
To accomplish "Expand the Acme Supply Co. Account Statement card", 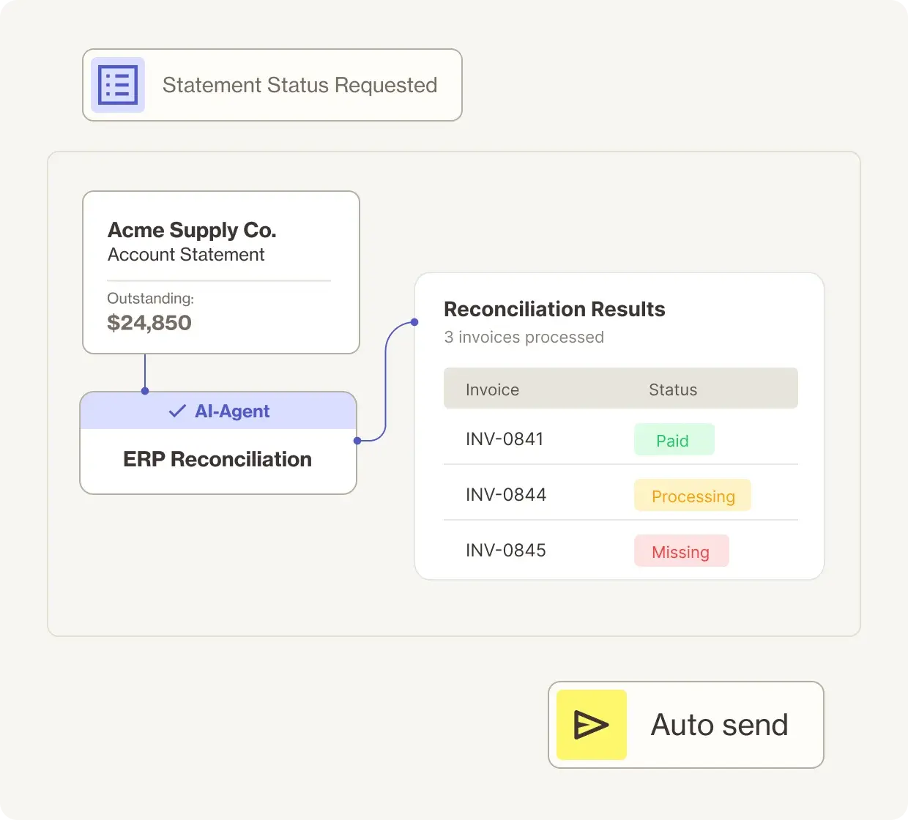I will pyautogui.click(x=220, y=272).
